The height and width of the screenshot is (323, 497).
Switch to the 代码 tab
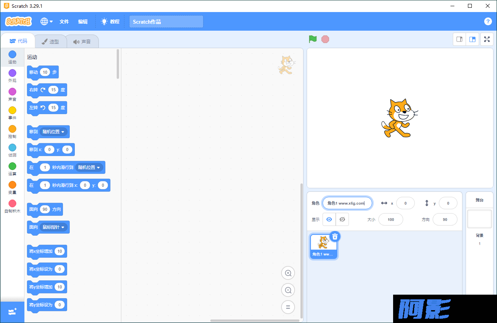[x=18, y=41]
